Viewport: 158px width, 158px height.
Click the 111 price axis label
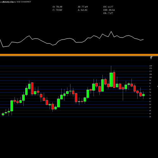tap(151, 71)
